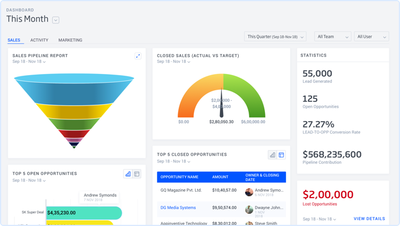Click the $2,80,050.30 gauge value
This screenshot has width=400, height=226.
[x=221, y=122]
